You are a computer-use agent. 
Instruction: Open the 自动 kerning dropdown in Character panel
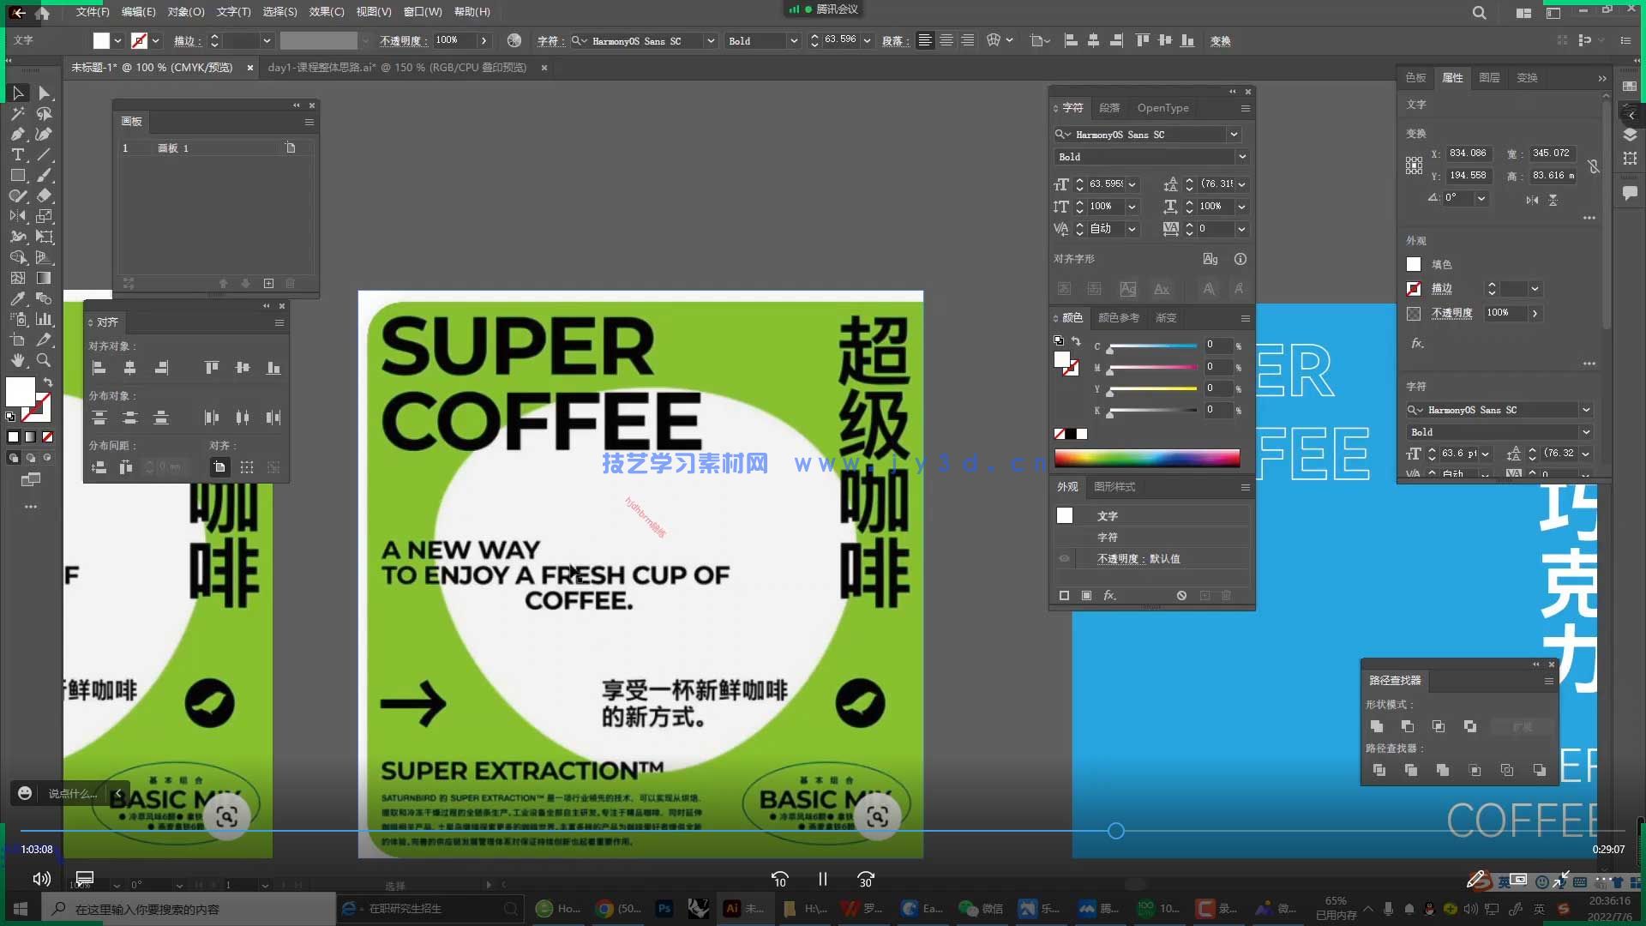click(1132, 229)
